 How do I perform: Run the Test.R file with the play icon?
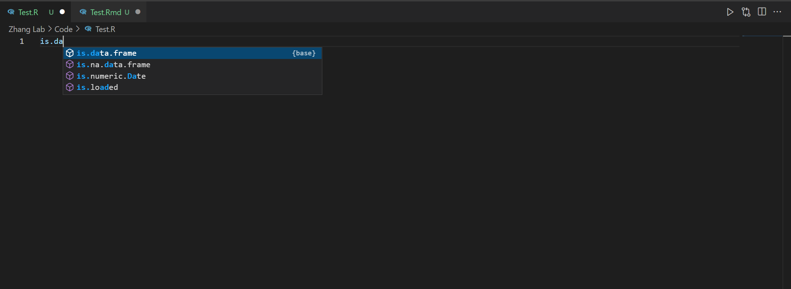(730, 12)
